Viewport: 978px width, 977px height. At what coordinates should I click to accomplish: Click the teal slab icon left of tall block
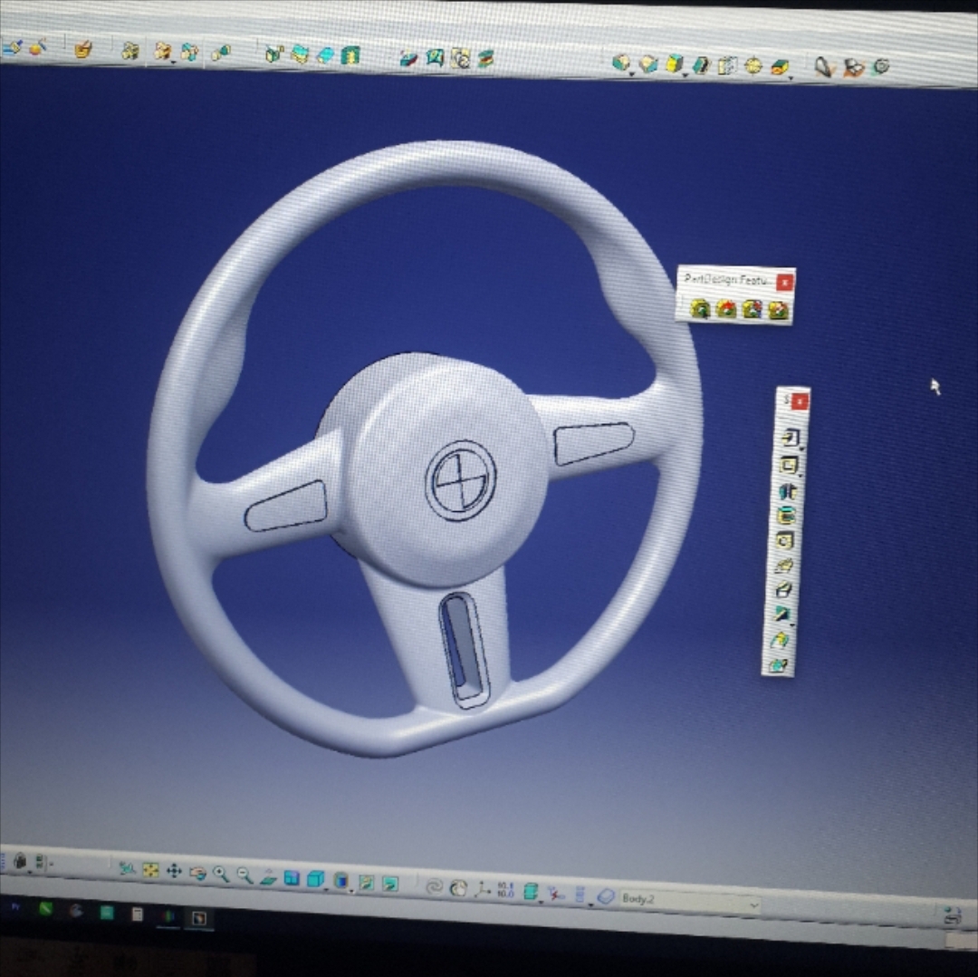(325, 56)
